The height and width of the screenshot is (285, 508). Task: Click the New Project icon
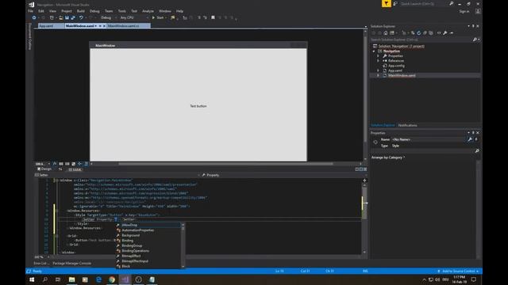pos(52,17)
